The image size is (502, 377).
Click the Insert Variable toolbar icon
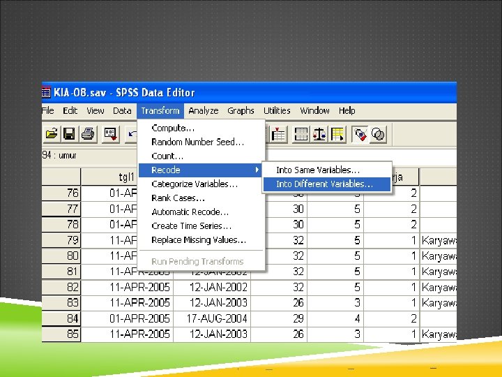[278, 133]
